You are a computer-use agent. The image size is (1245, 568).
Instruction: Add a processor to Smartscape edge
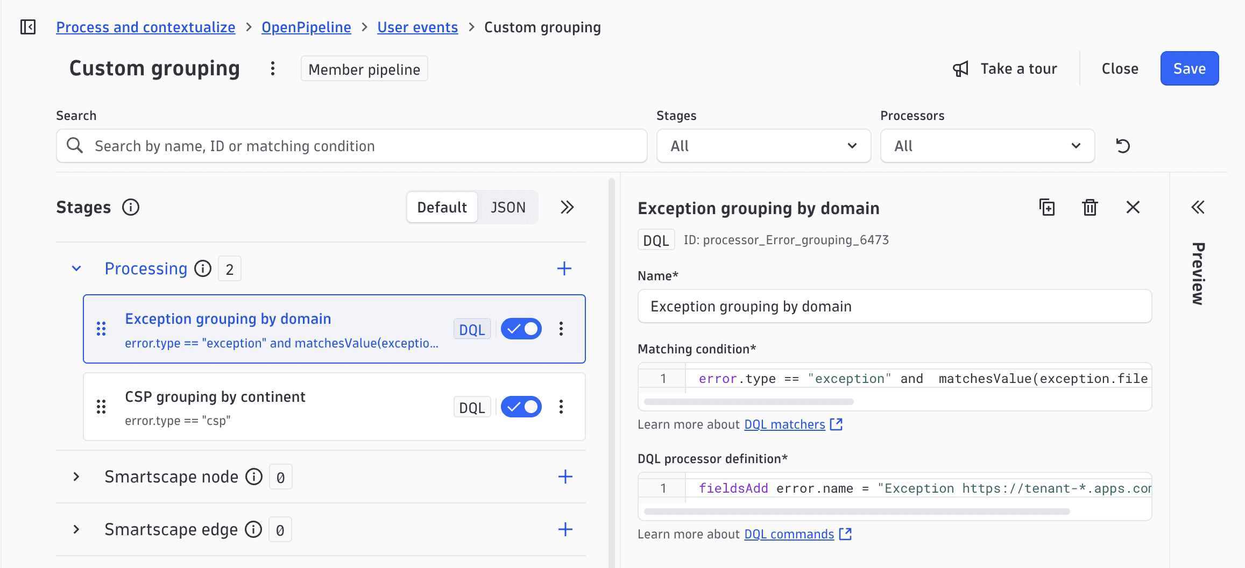pyautogui.click(x=565, y=529)
